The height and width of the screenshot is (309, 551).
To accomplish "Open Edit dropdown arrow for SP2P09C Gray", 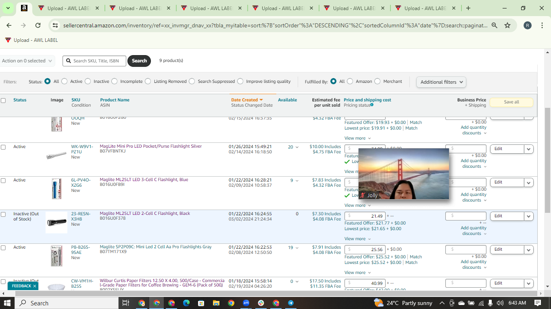I will [x=529, y=250].
